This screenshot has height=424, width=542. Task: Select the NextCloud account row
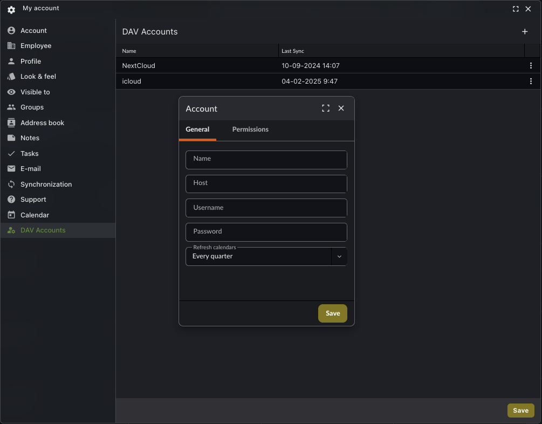pos(328,65)
